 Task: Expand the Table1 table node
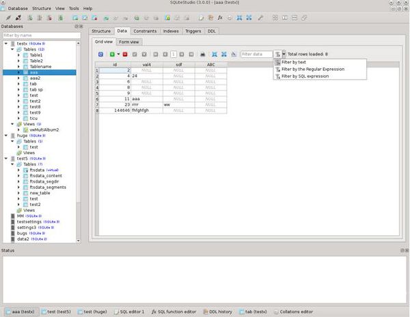click(18, 55)
